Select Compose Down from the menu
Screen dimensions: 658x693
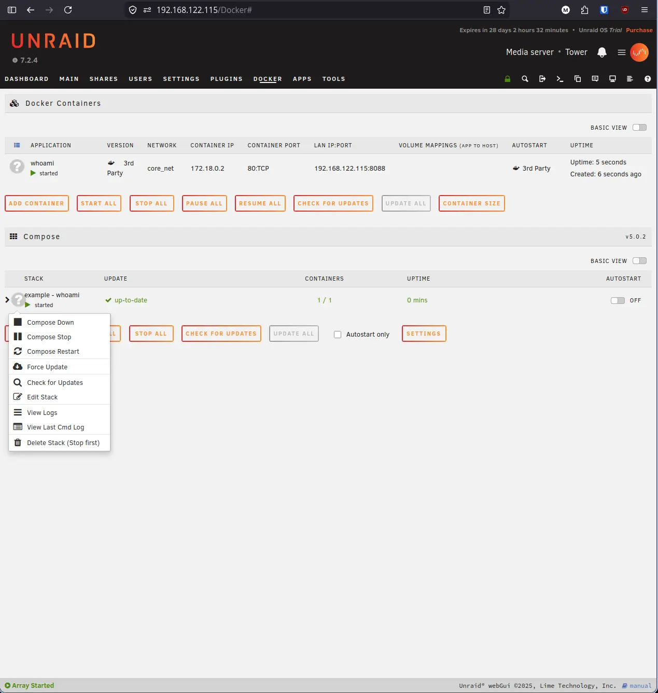pyautogui.click(x=60, y=322)
